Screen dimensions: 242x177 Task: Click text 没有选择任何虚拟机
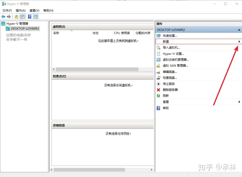click(118, 85)
